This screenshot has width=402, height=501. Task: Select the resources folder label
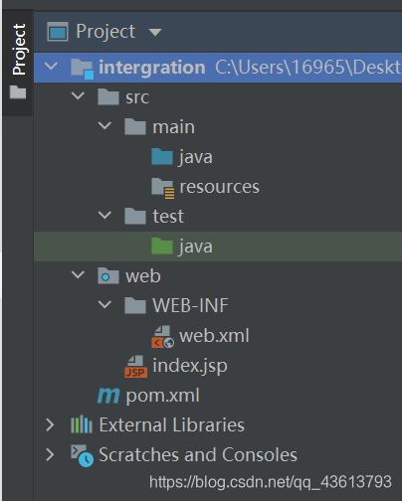click(x=219, y=187)
